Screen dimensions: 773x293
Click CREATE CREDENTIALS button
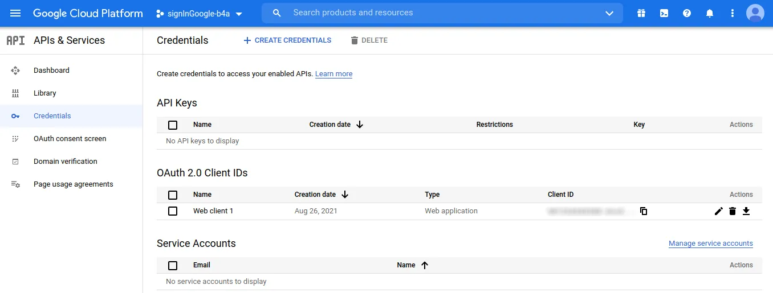coord(287,40)
